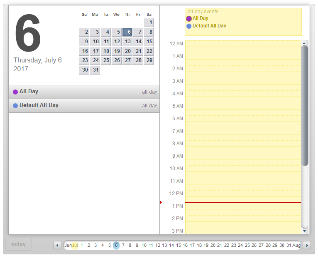Select day 13 in the mini month calendar
This screenshot has height=256, width=318.
coord(127,42)
